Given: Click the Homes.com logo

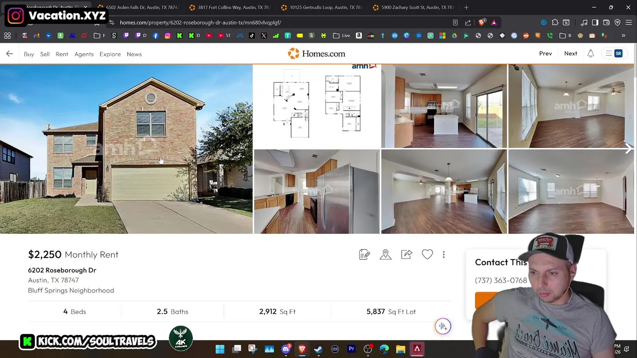Looking at the screenshot, I should pos(317,53).
